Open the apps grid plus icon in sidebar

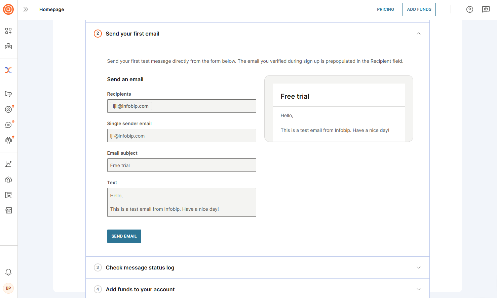pos(8,31)
